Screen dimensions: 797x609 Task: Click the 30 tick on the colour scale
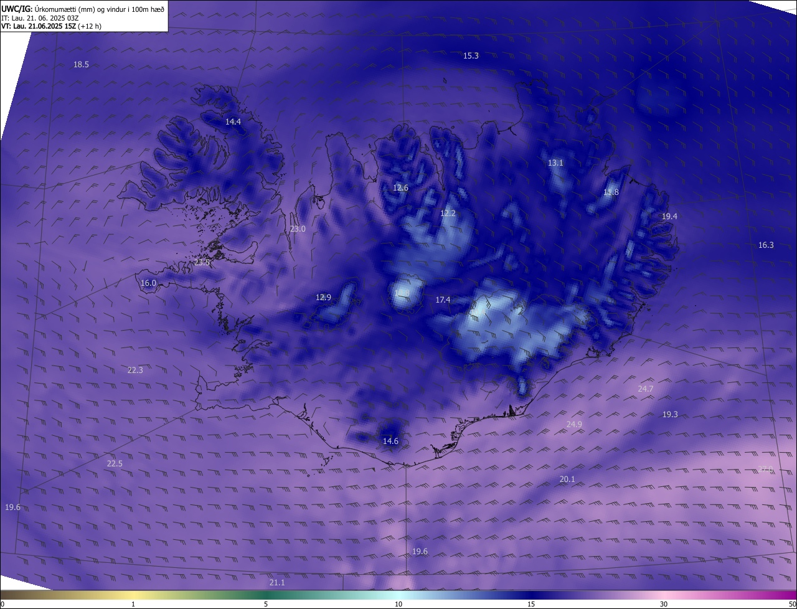pos(664,604)
